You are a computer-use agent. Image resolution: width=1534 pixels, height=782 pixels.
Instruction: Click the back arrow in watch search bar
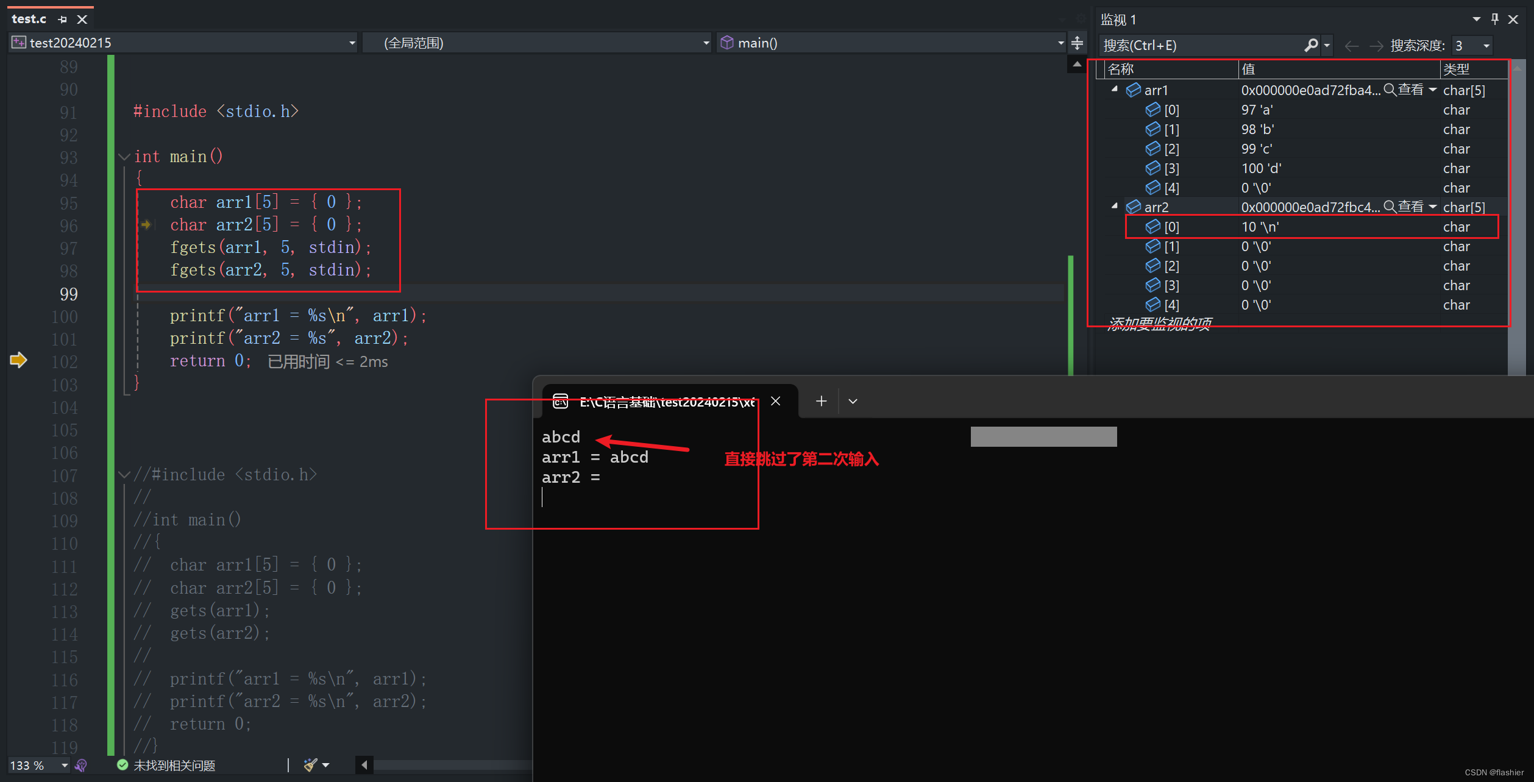click(1351, 46)
